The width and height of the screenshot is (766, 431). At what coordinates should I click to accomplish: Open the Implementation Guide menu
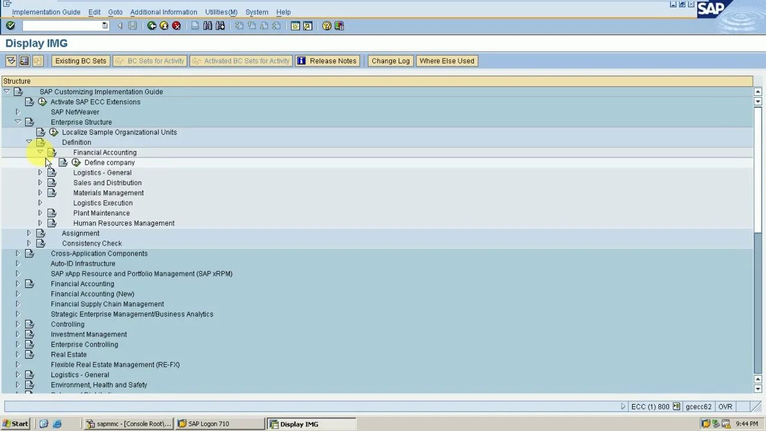click(x=46, y=12)
